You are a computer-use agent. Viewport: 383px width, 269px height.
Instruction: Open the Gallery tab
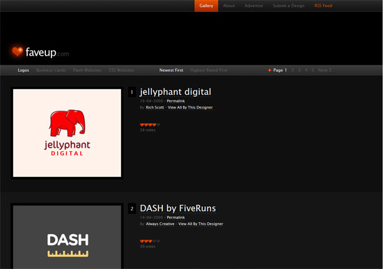point(206,6)
